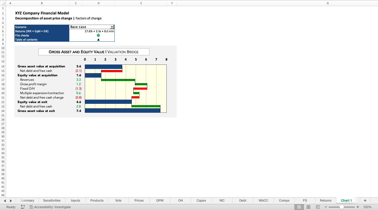Click Net debt and free cash change label

42,98
